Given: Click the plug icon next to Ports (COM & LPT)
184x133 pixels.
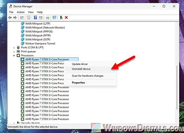Looking at the screenshot, I should tap(18, 47).
